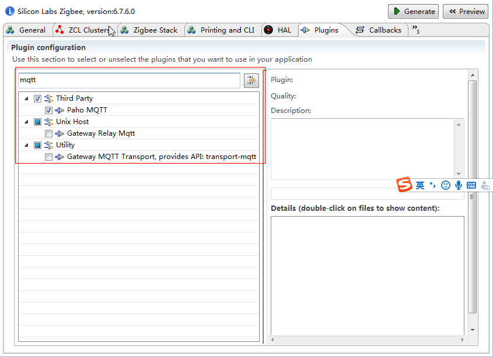Toggle the Unix Host category checkbox

point(37,122)
